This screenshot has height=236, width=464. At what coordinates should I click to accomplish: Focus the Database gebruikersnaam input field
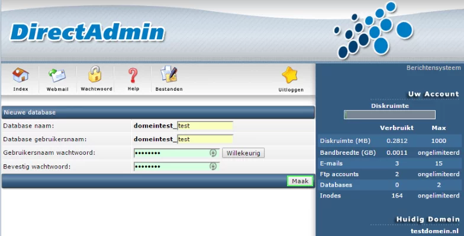click(x=205, y=139)
